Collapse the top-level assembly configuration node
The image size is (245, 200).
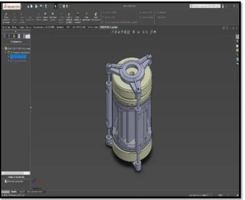click(x=3, y=48)
